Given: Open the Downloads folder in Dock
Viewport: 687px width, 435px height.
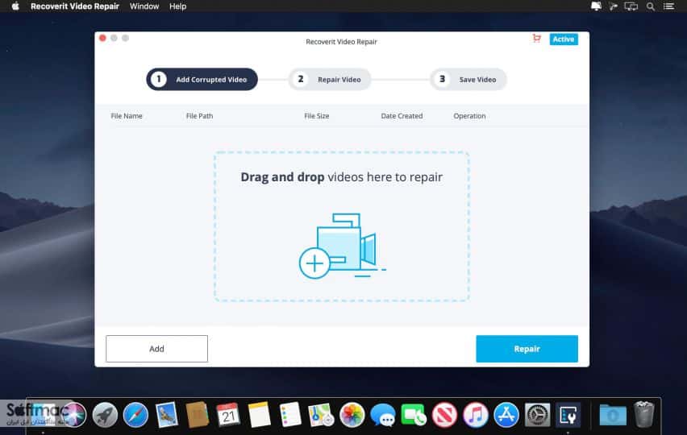Looking at the screenshot, I should pos(613,414).
